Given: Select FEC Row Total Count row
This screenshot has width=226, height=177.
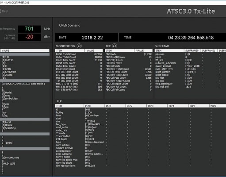Looking at the screenshot, I should (x=129, y=69).
